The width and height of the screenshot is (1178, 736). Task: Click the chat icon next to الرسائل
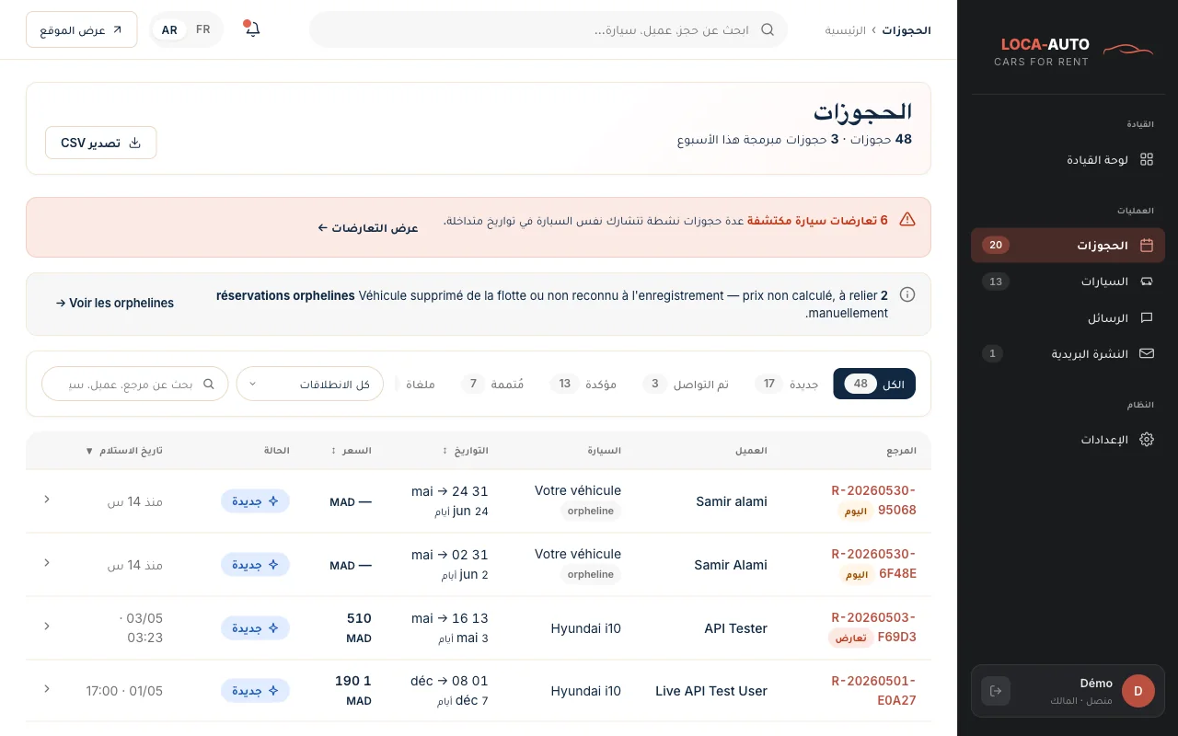(x=1147, y=317)
